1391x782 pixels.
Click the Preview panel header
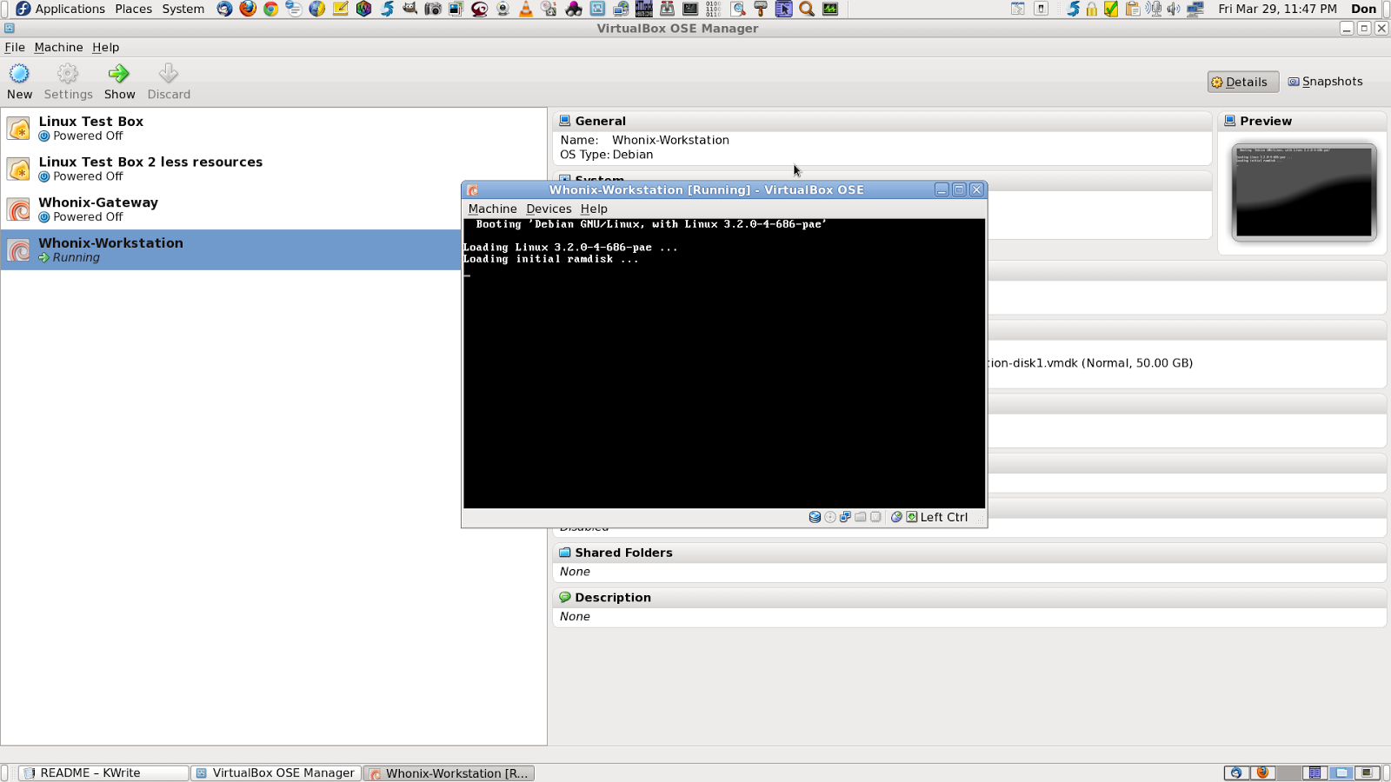point(1301,121)
